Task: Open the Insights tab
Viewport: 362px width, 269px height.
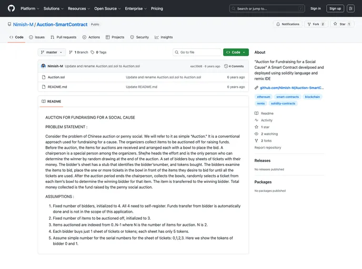Action: point(164,37)
